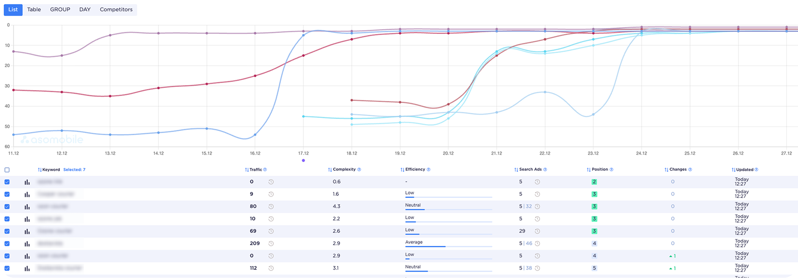Select the List view tab
The width and height of the screenshot is (798, 278).
[13, 10]
